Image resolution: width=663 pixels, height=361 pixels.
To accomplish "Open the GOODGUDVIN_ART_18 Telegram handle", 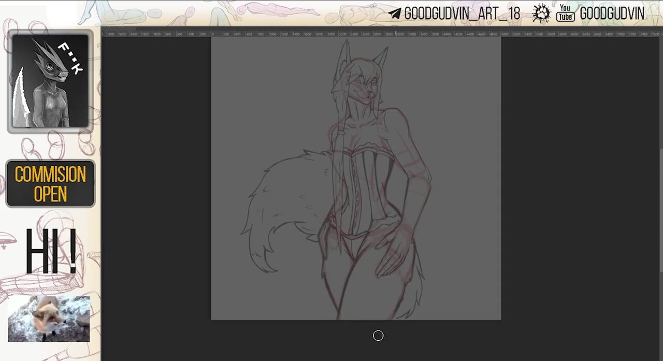I will (x=462, y=14).
